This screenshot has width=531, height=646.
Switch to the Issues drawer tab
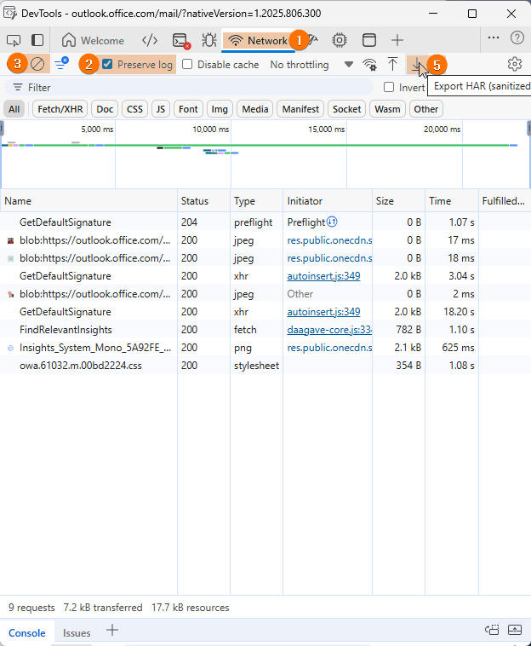point(77,632)
